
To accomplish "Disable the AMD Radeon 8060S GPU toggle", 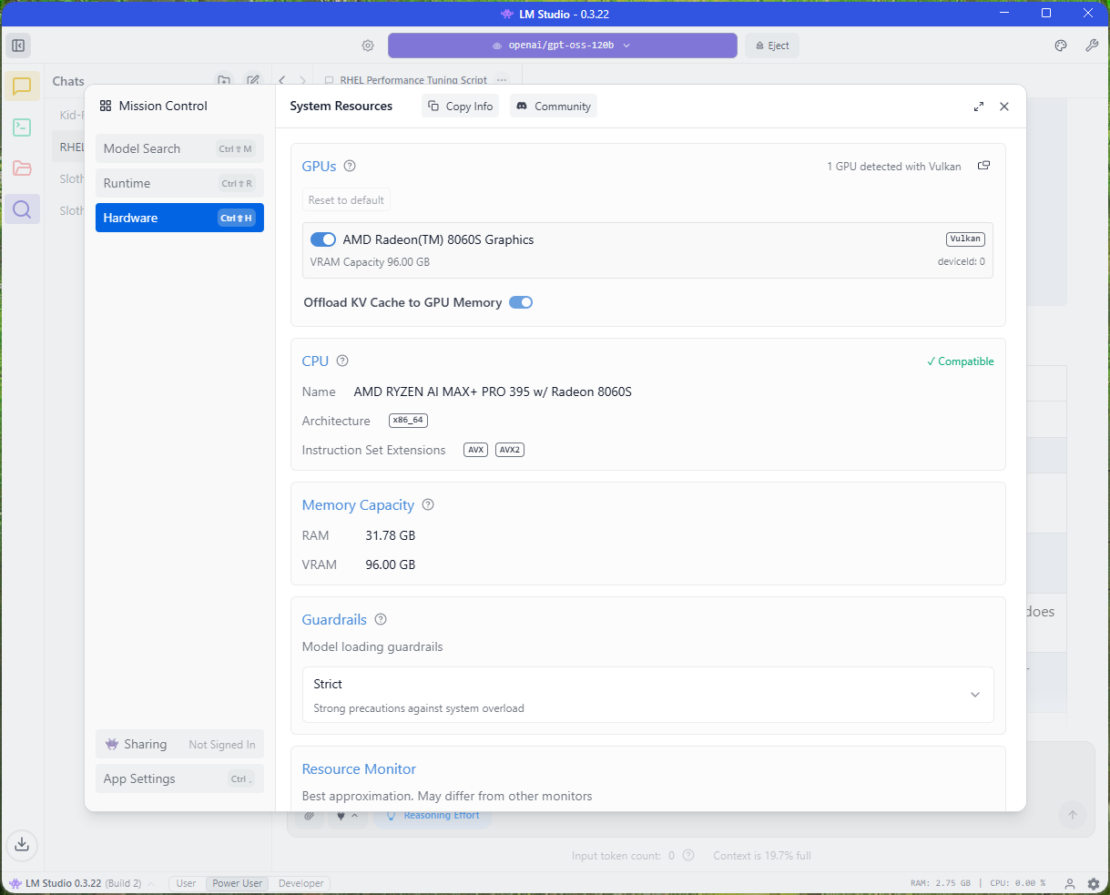I will coord(323,239).
